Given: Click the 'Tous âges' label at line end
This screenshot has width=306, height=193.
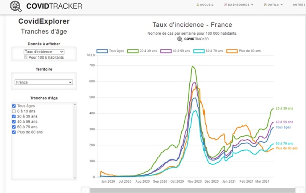Looking at the screenshot, I should [283, 127].
